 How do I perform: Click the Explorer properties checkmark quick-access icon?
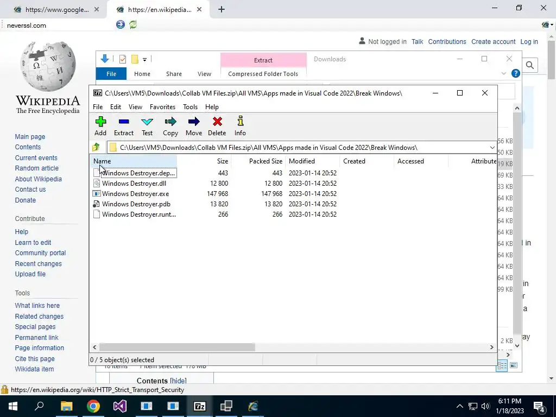123,59
